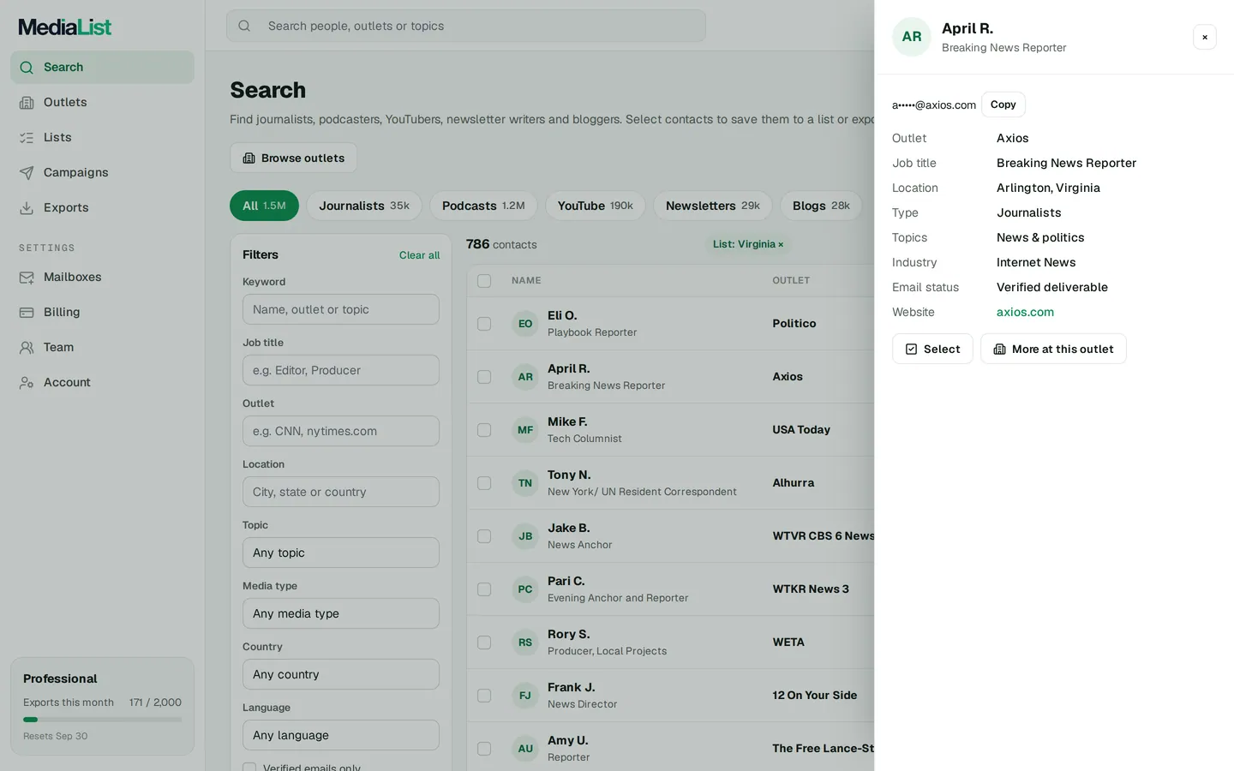1234x771 pixels.
Task: Click the Team person icon
Action: (27, 347)
